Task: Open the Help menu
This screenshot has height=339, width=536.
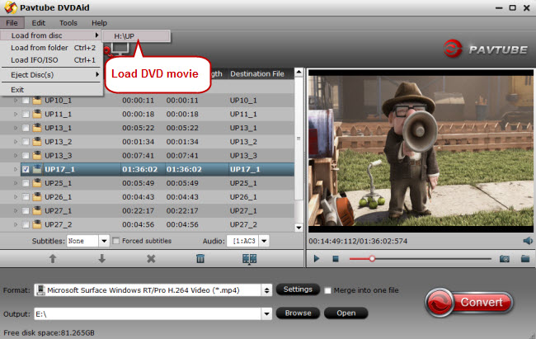Action: (x=99, y=23)
